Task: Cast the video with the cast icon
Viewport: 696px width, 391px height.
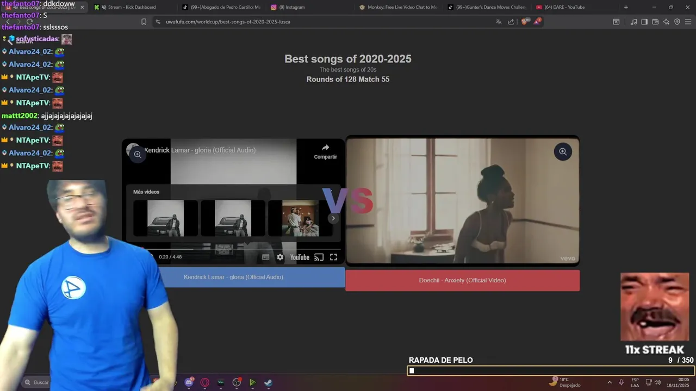Action: click(319, 257)
